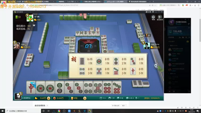Enable 托管 auto-play button
The image size is (201, 113).
click(111, 98)
